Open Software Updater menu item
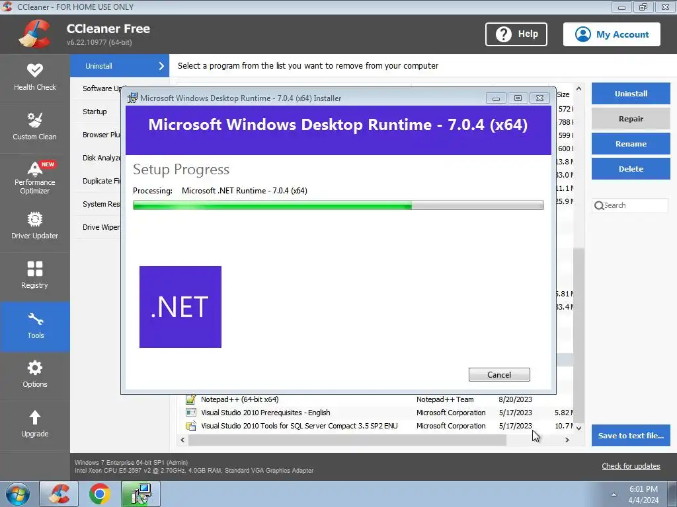 click(102, 88)
